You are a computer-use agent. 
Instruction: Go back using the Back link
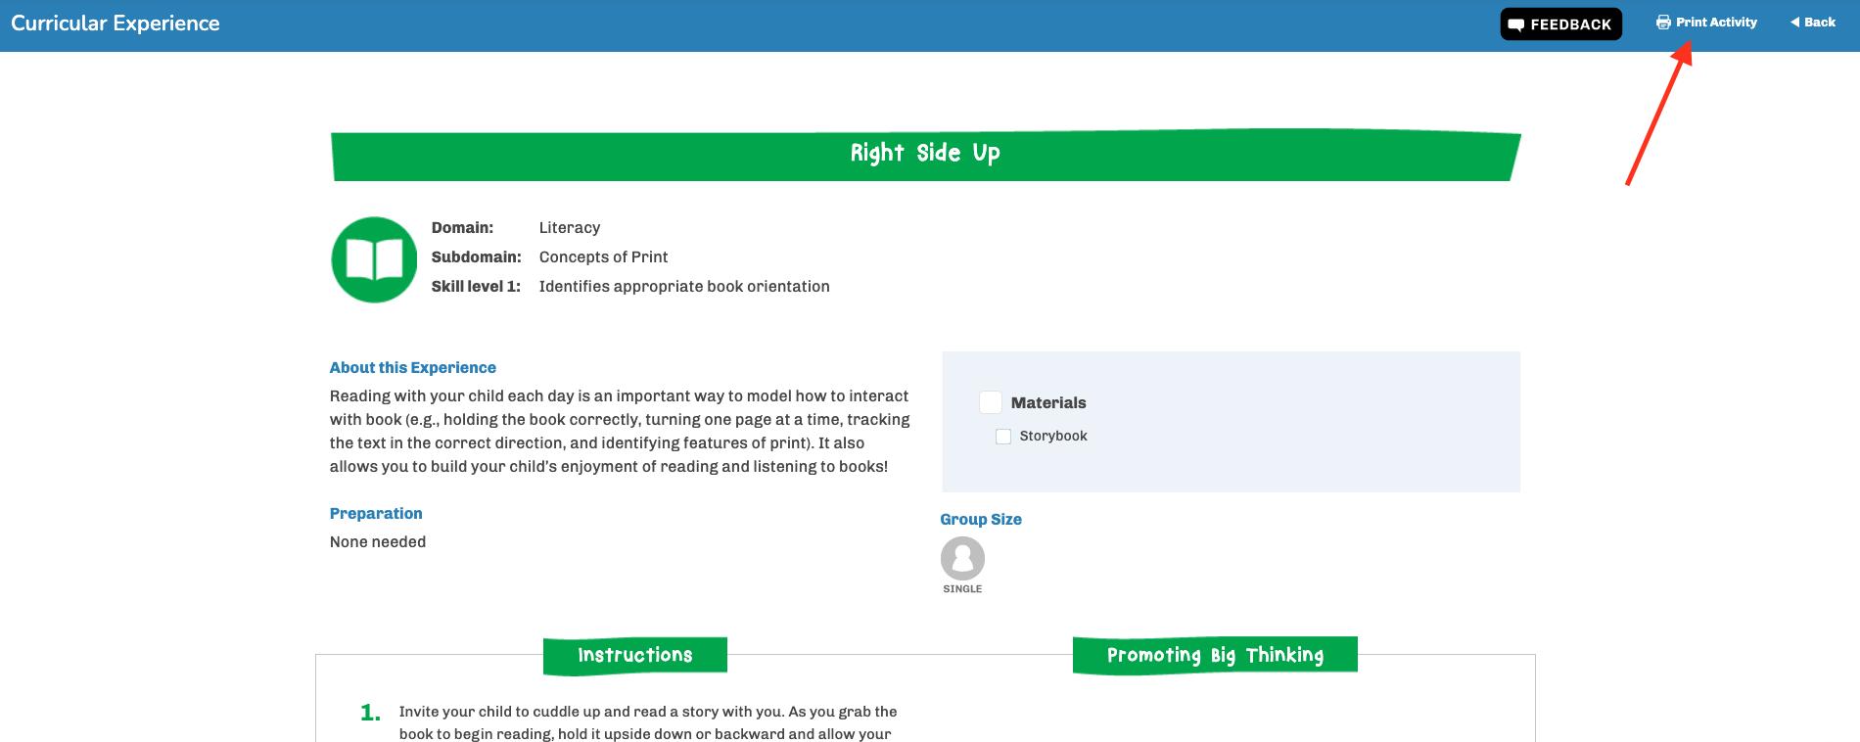click(1813, 23)
